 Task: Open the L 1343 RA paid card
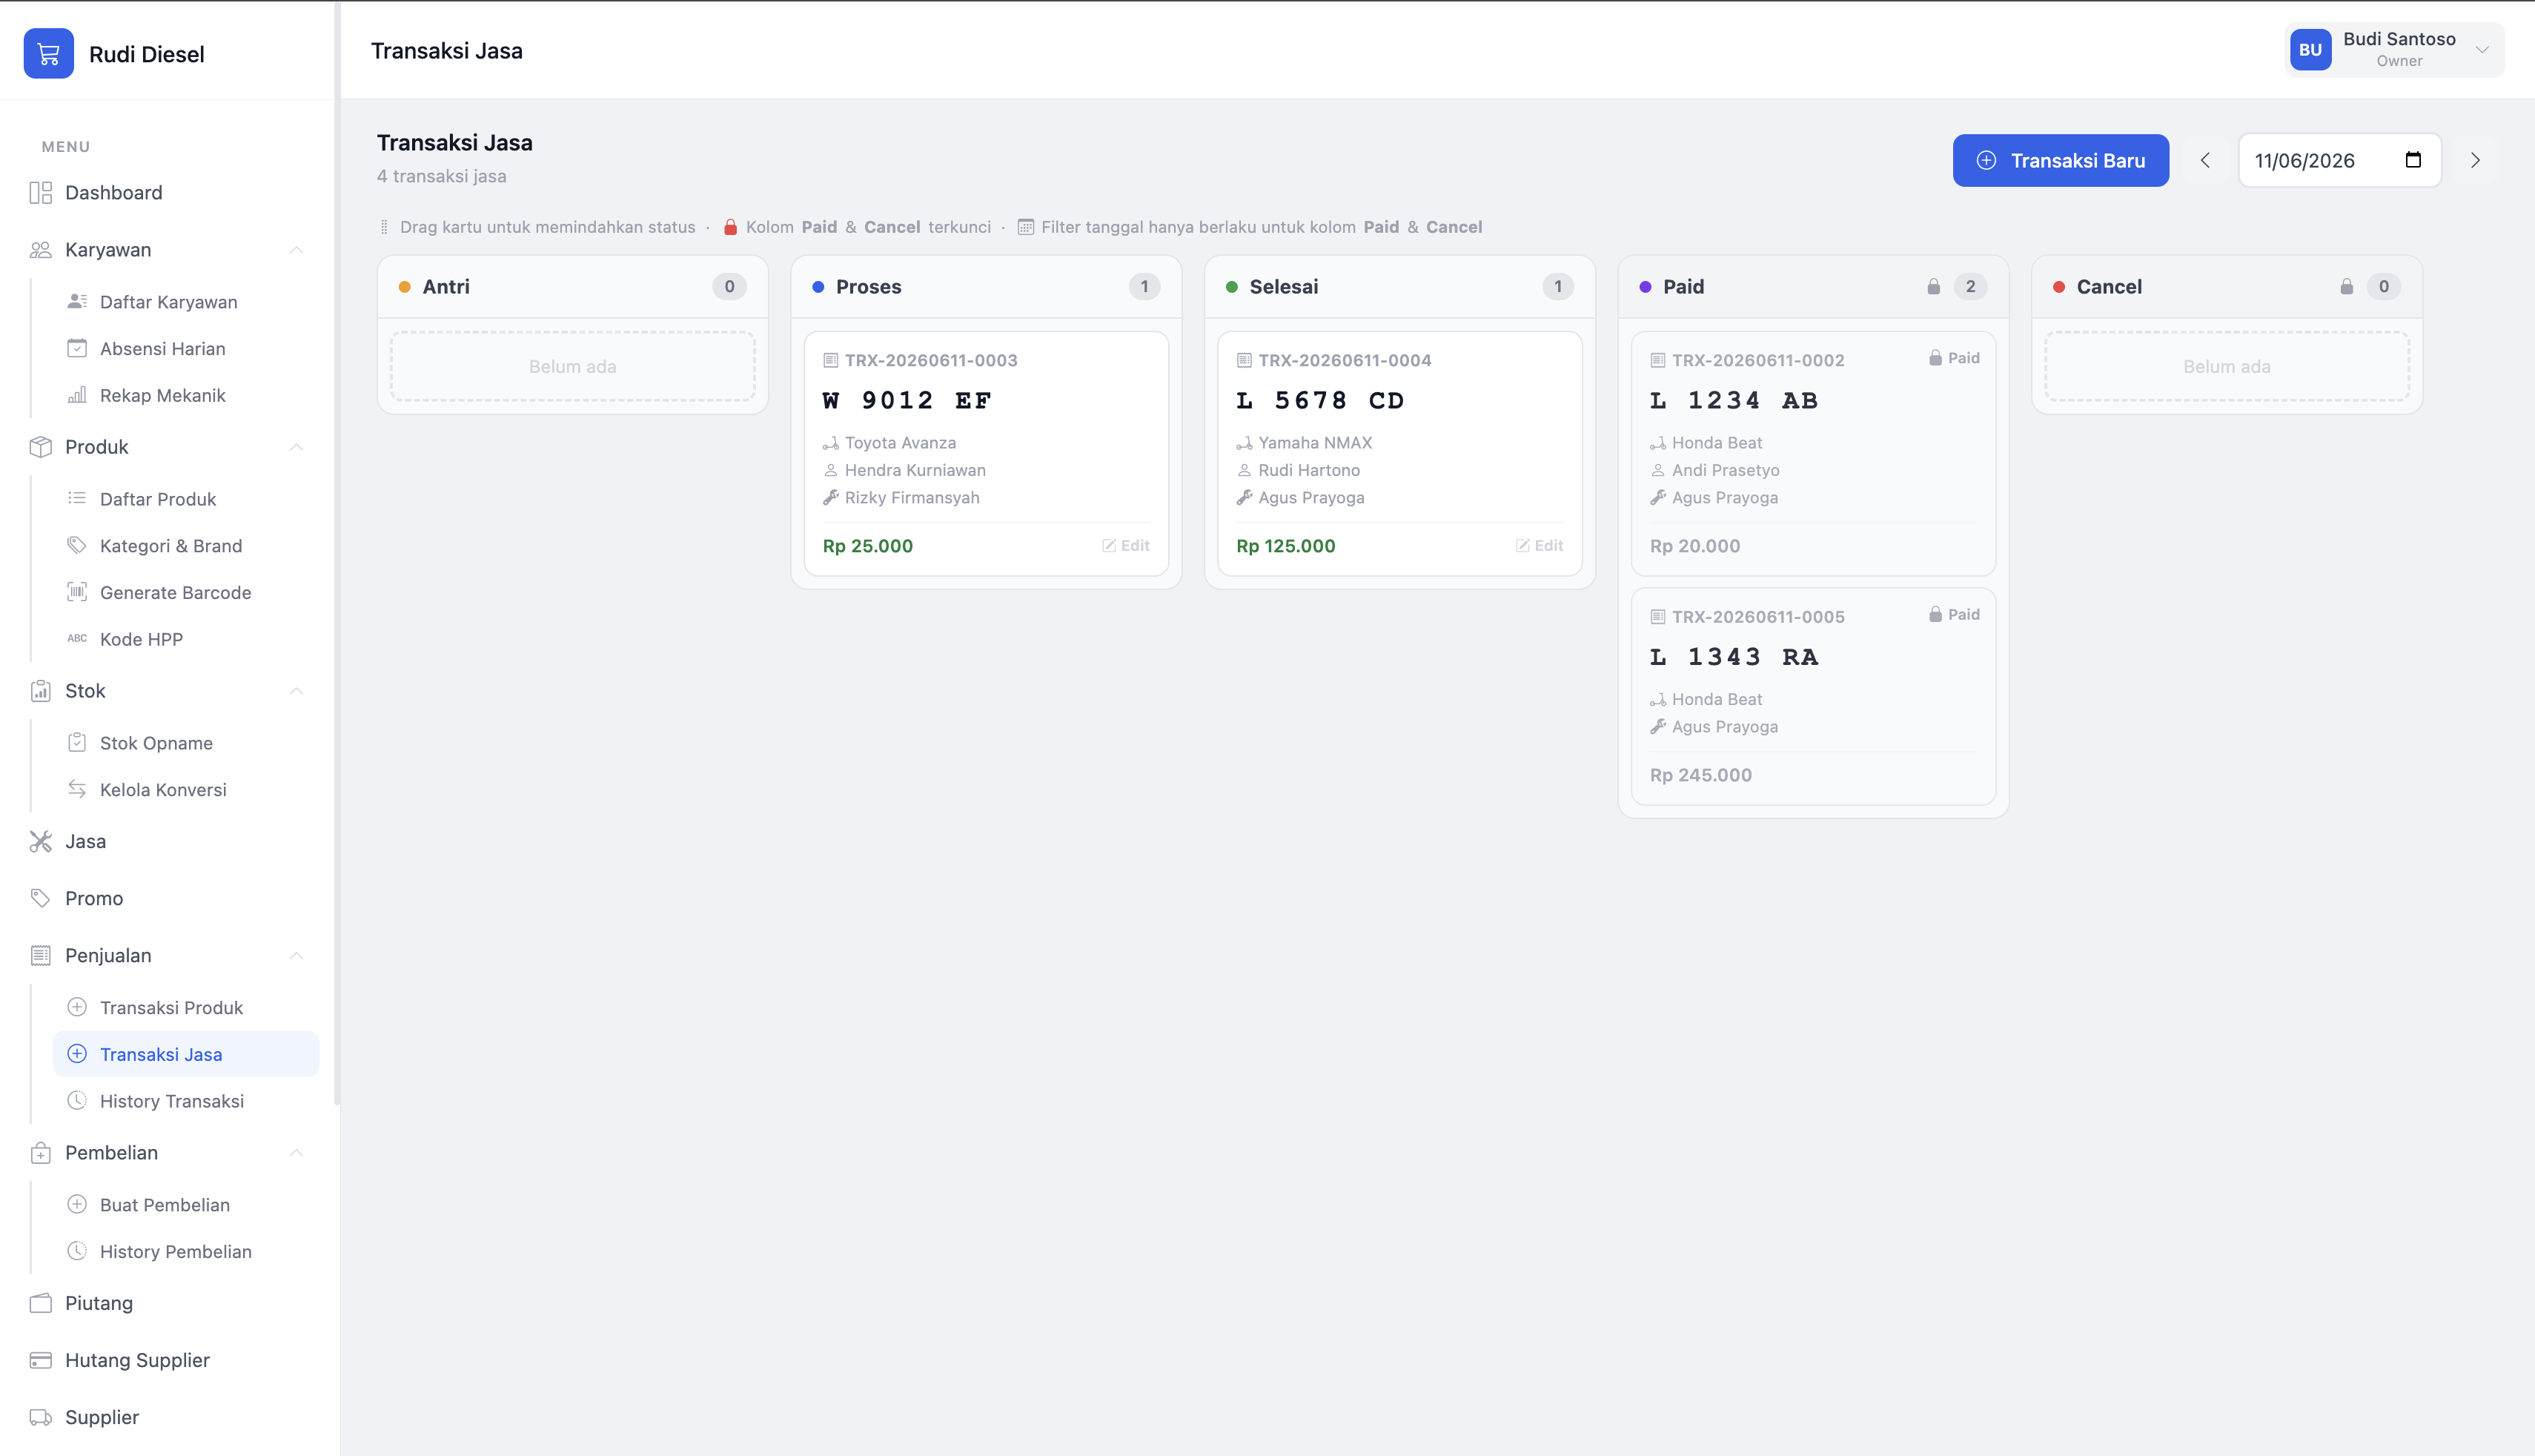coord(1815,697)
